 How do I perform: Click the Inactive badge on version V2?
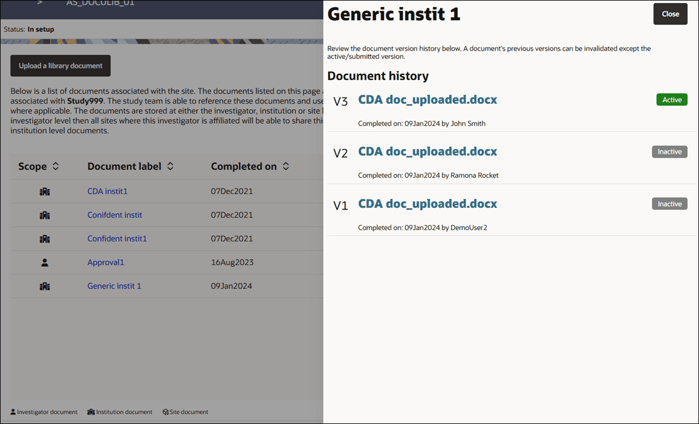pyautogui.click(x=669, y=151)
